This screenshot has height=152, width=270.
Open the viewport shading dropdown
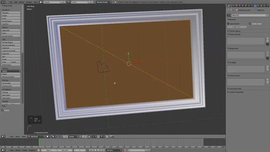tap(49, 136)
